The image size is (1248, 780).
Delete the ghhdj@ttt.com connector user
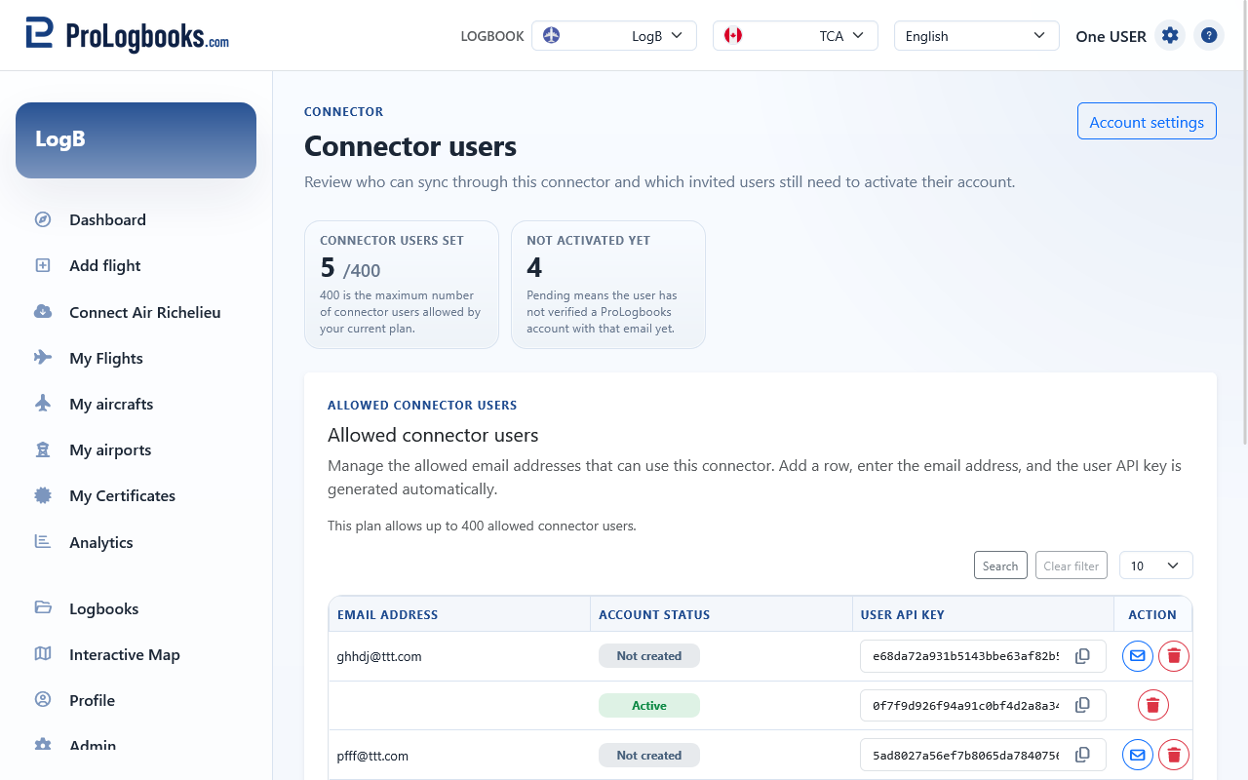tap(1174, 656)
